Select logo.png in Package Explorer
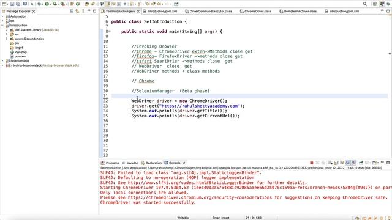 click(18, 52)
